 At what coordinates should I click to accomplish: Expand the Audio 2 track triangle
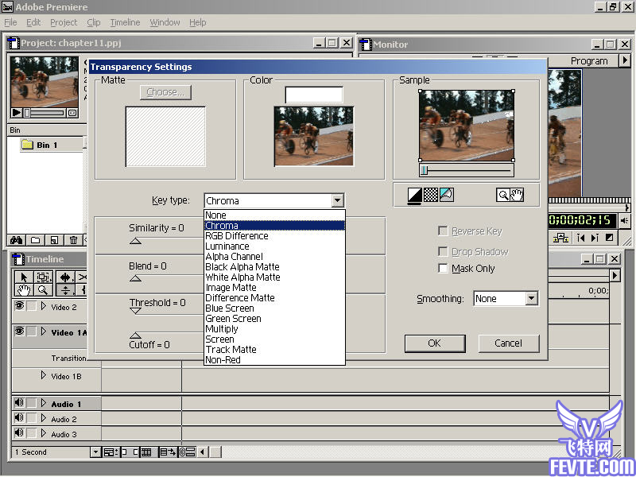coord(44,418)
